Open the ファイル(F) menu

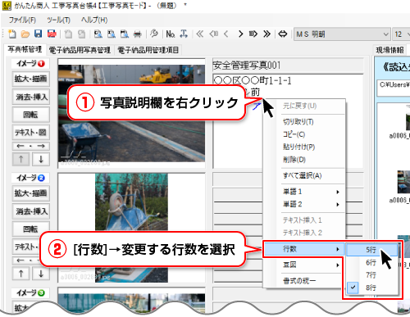click(22, 20)
